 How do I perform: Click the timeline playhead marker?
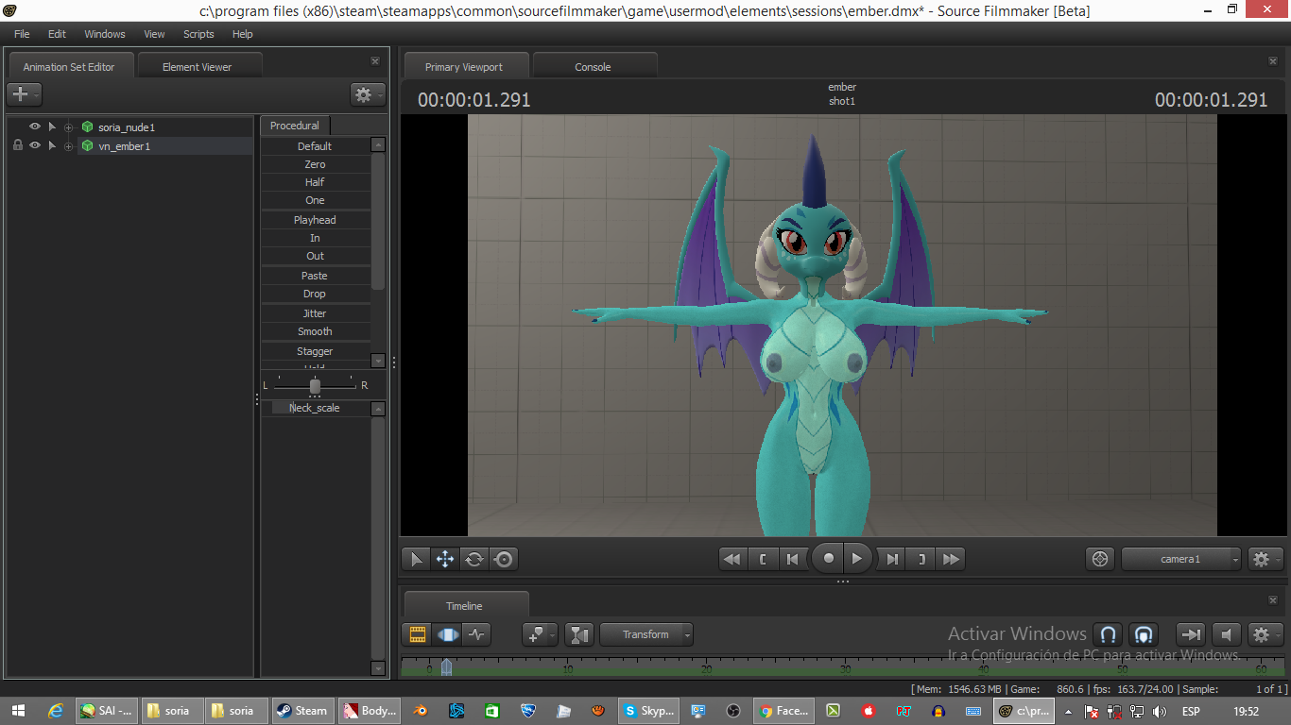pyautogui.click(x=446, y=667)
